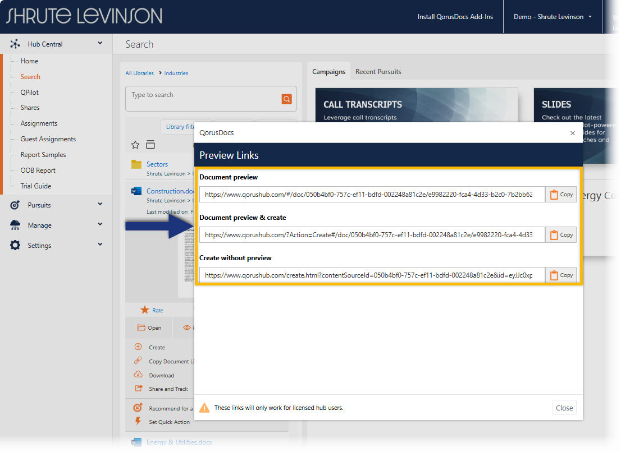Click the favorites star icon
Viewport: 621px width, 452px height.
pyautogui.click(x=135, y=145)
